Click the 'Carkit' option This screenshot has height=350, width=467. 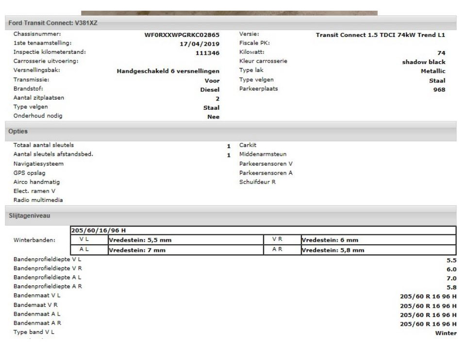(248, 145)
